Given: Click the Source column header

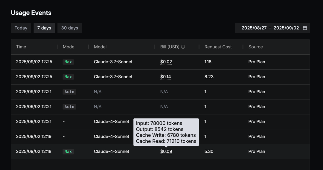Looking at the screenshot, I should (x=255, y=47).
